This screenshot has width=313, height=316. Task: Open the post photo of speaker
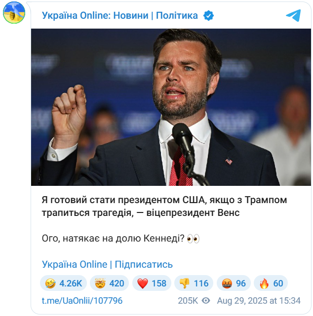tap(171, 107)
